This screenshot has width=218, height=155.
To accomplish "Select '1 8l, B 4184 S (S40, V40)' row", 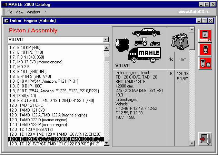I will coord(56,76).
